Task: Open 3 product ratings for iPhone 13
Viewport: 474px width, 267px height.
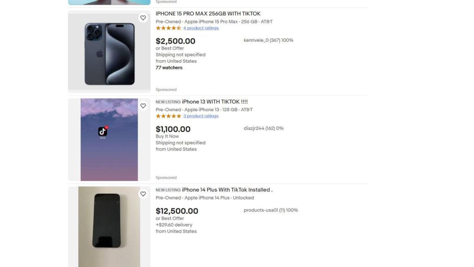Action: [x=201, y=116]
